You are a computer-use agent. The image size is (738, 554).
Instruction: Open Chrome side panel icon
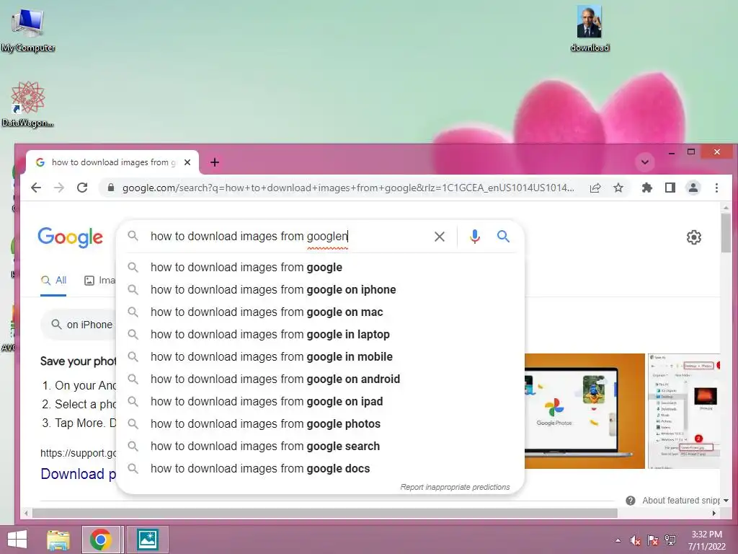[670, 188]
